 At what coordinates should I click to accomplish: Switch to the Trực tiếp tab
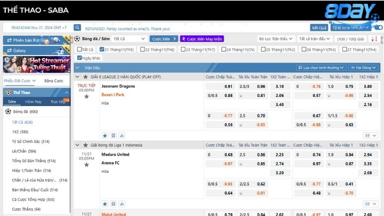[58, 102]
